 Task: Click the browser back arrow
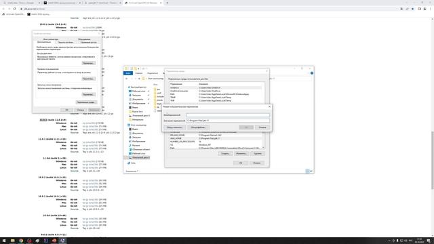[x=3, y=9]
